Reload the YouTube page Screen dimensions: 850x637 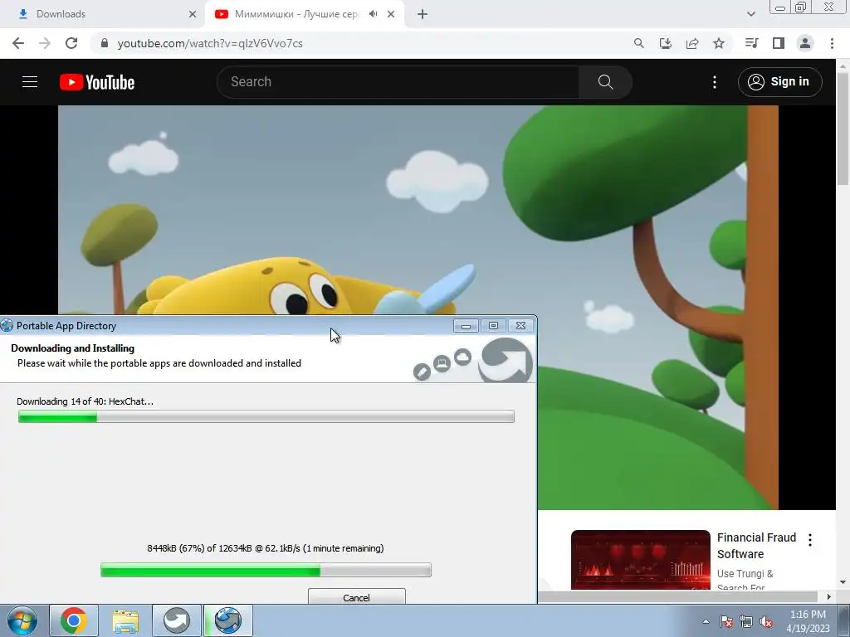pos(71,43)
